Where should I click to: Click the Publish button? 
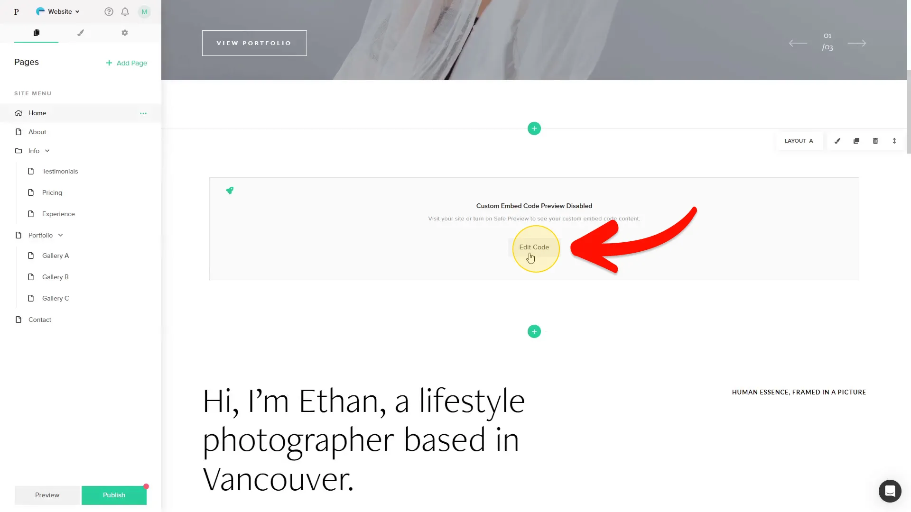(114, 495)
